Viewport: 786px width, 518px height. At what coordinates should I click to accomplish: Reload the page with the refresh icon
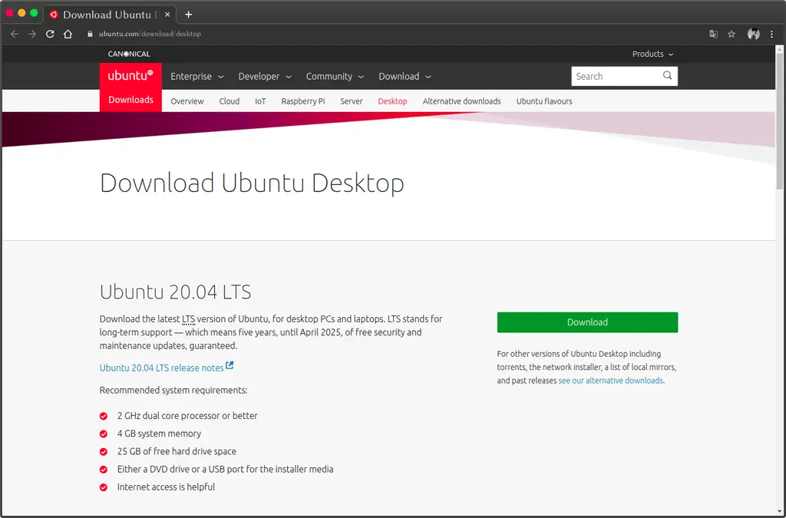[x=50, y=34]
